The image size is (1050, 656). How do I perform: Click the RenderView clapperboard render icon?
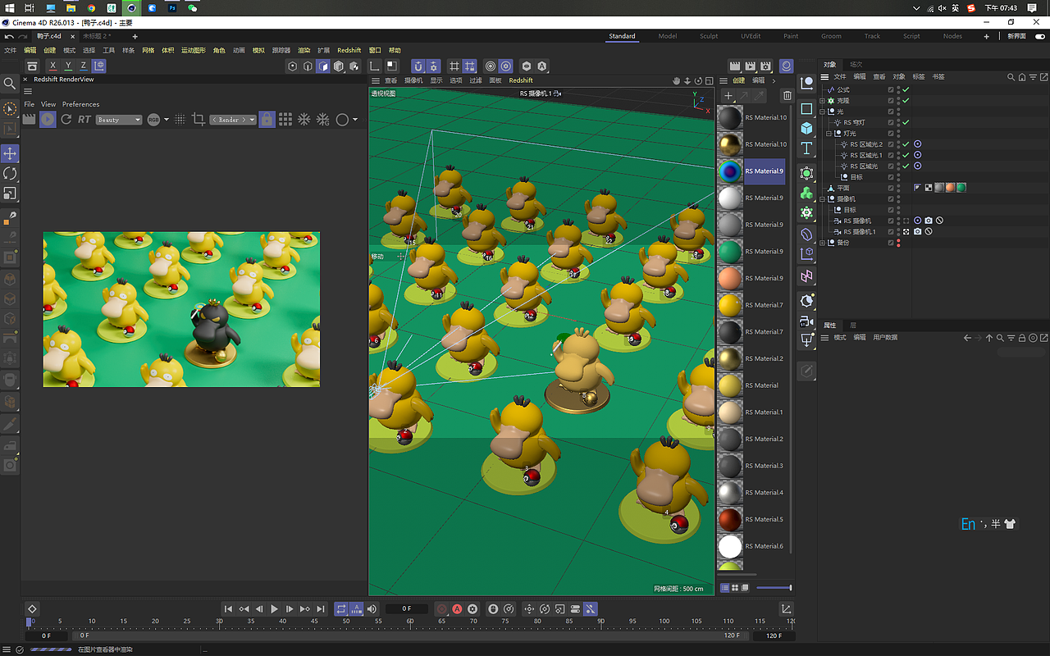tap(30, 120)
